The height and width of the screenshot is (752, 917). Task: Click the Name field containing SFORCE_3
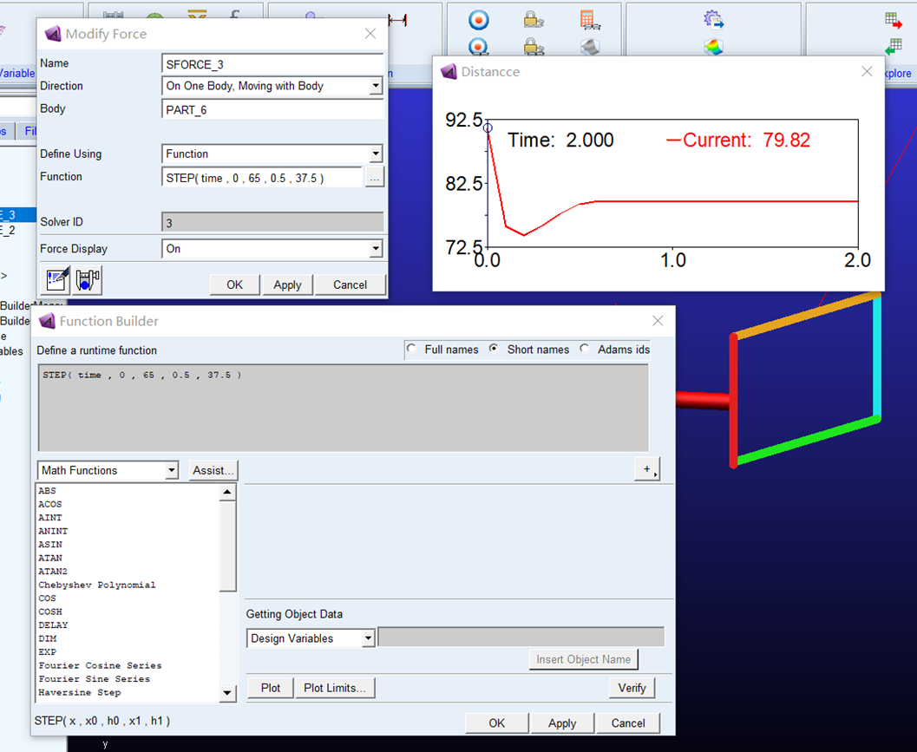tap(272, 64)
